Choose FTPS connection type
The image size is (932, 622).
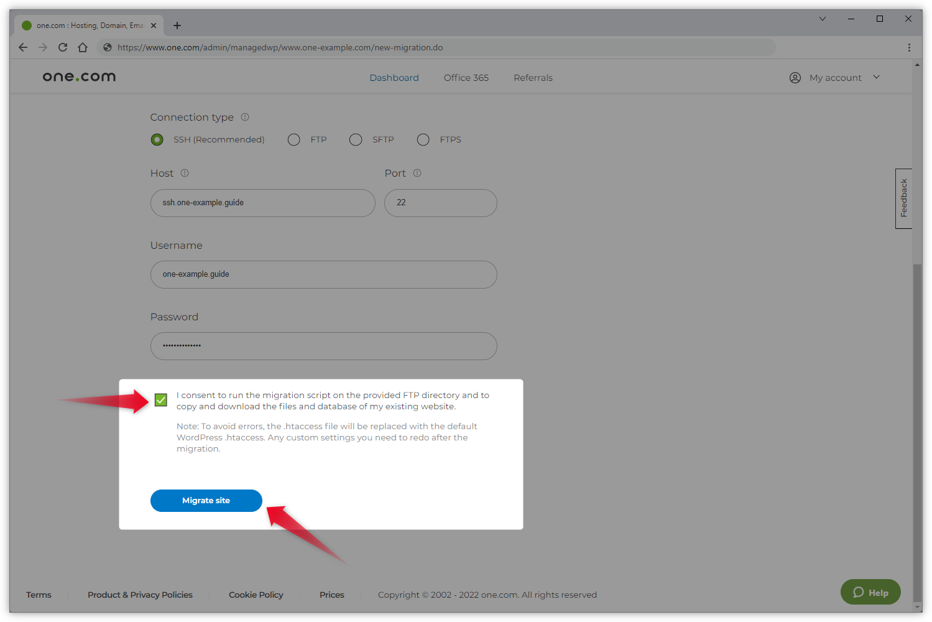point(423,140)
